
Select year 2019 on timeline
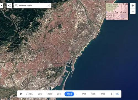59,94
